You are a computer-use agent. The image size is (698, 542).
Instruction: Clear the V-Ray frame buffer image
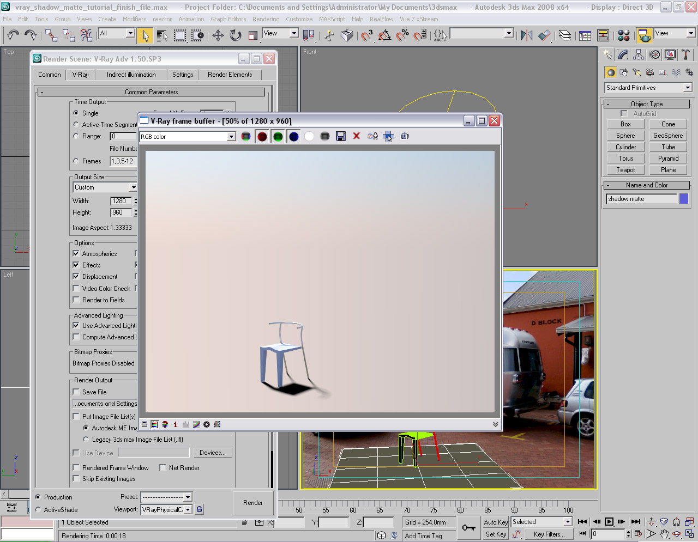(357, 136)
